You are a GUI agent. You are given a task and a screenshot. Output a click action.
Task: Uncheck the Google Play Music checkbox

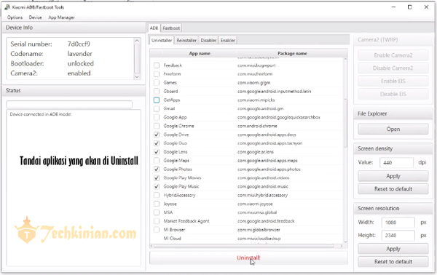pyautogui.click(x=157, y=186)
